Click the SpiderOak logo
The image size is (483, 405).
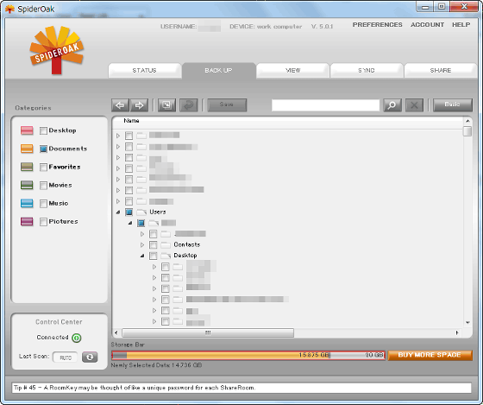tap(56, 50)
